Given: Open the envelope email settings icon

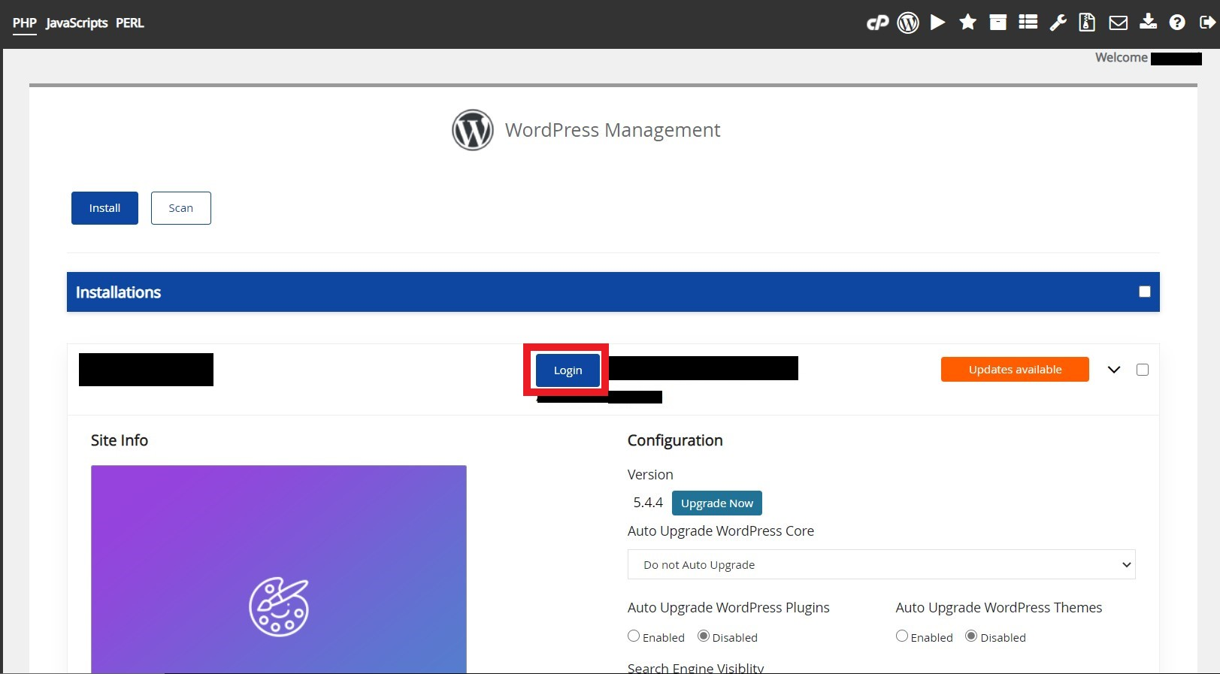Looking at the screenshot, I should pos(1118,23).
